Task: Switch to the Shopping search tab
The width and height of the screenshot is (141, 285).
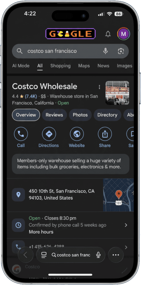Action: coord(61,66)
